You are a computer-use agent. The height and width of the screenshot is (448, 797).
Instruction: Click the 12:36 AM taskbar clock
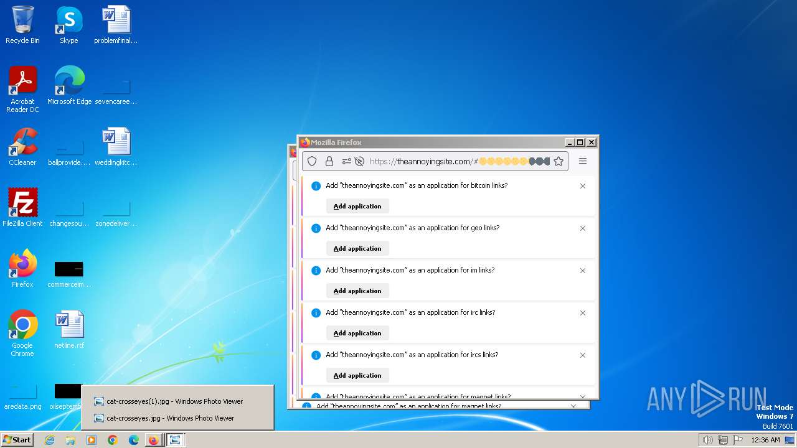[765, 440]
